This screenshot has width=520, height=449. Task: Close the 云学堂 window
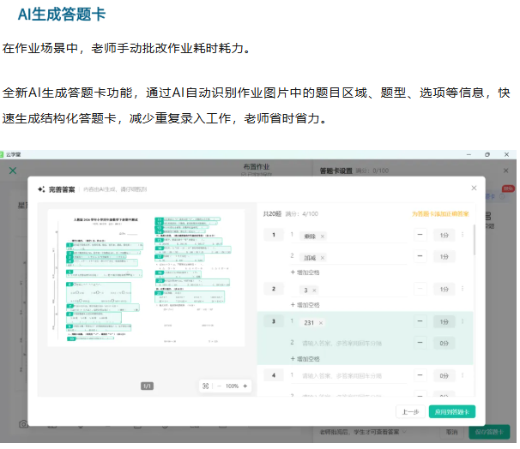click(x=506, y=154)
